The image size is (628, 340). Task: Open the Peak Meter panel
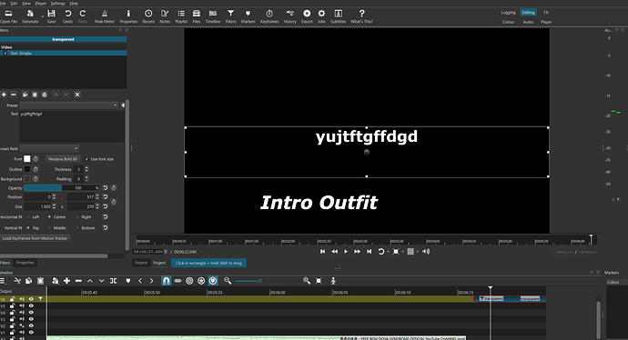[x=104, y=16]
